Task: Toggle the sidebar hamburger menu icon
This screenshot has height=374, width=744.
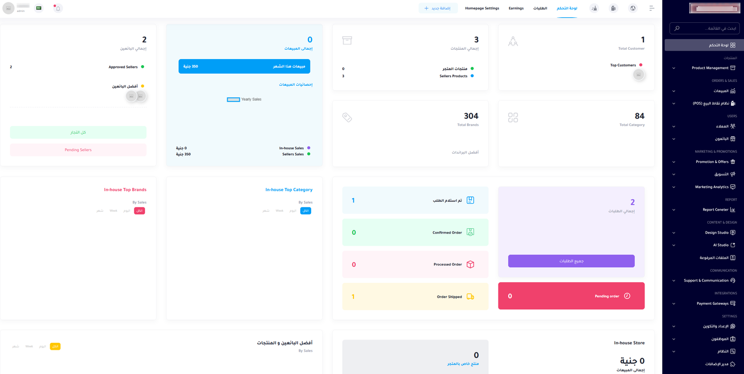Action: pos(652,8)
